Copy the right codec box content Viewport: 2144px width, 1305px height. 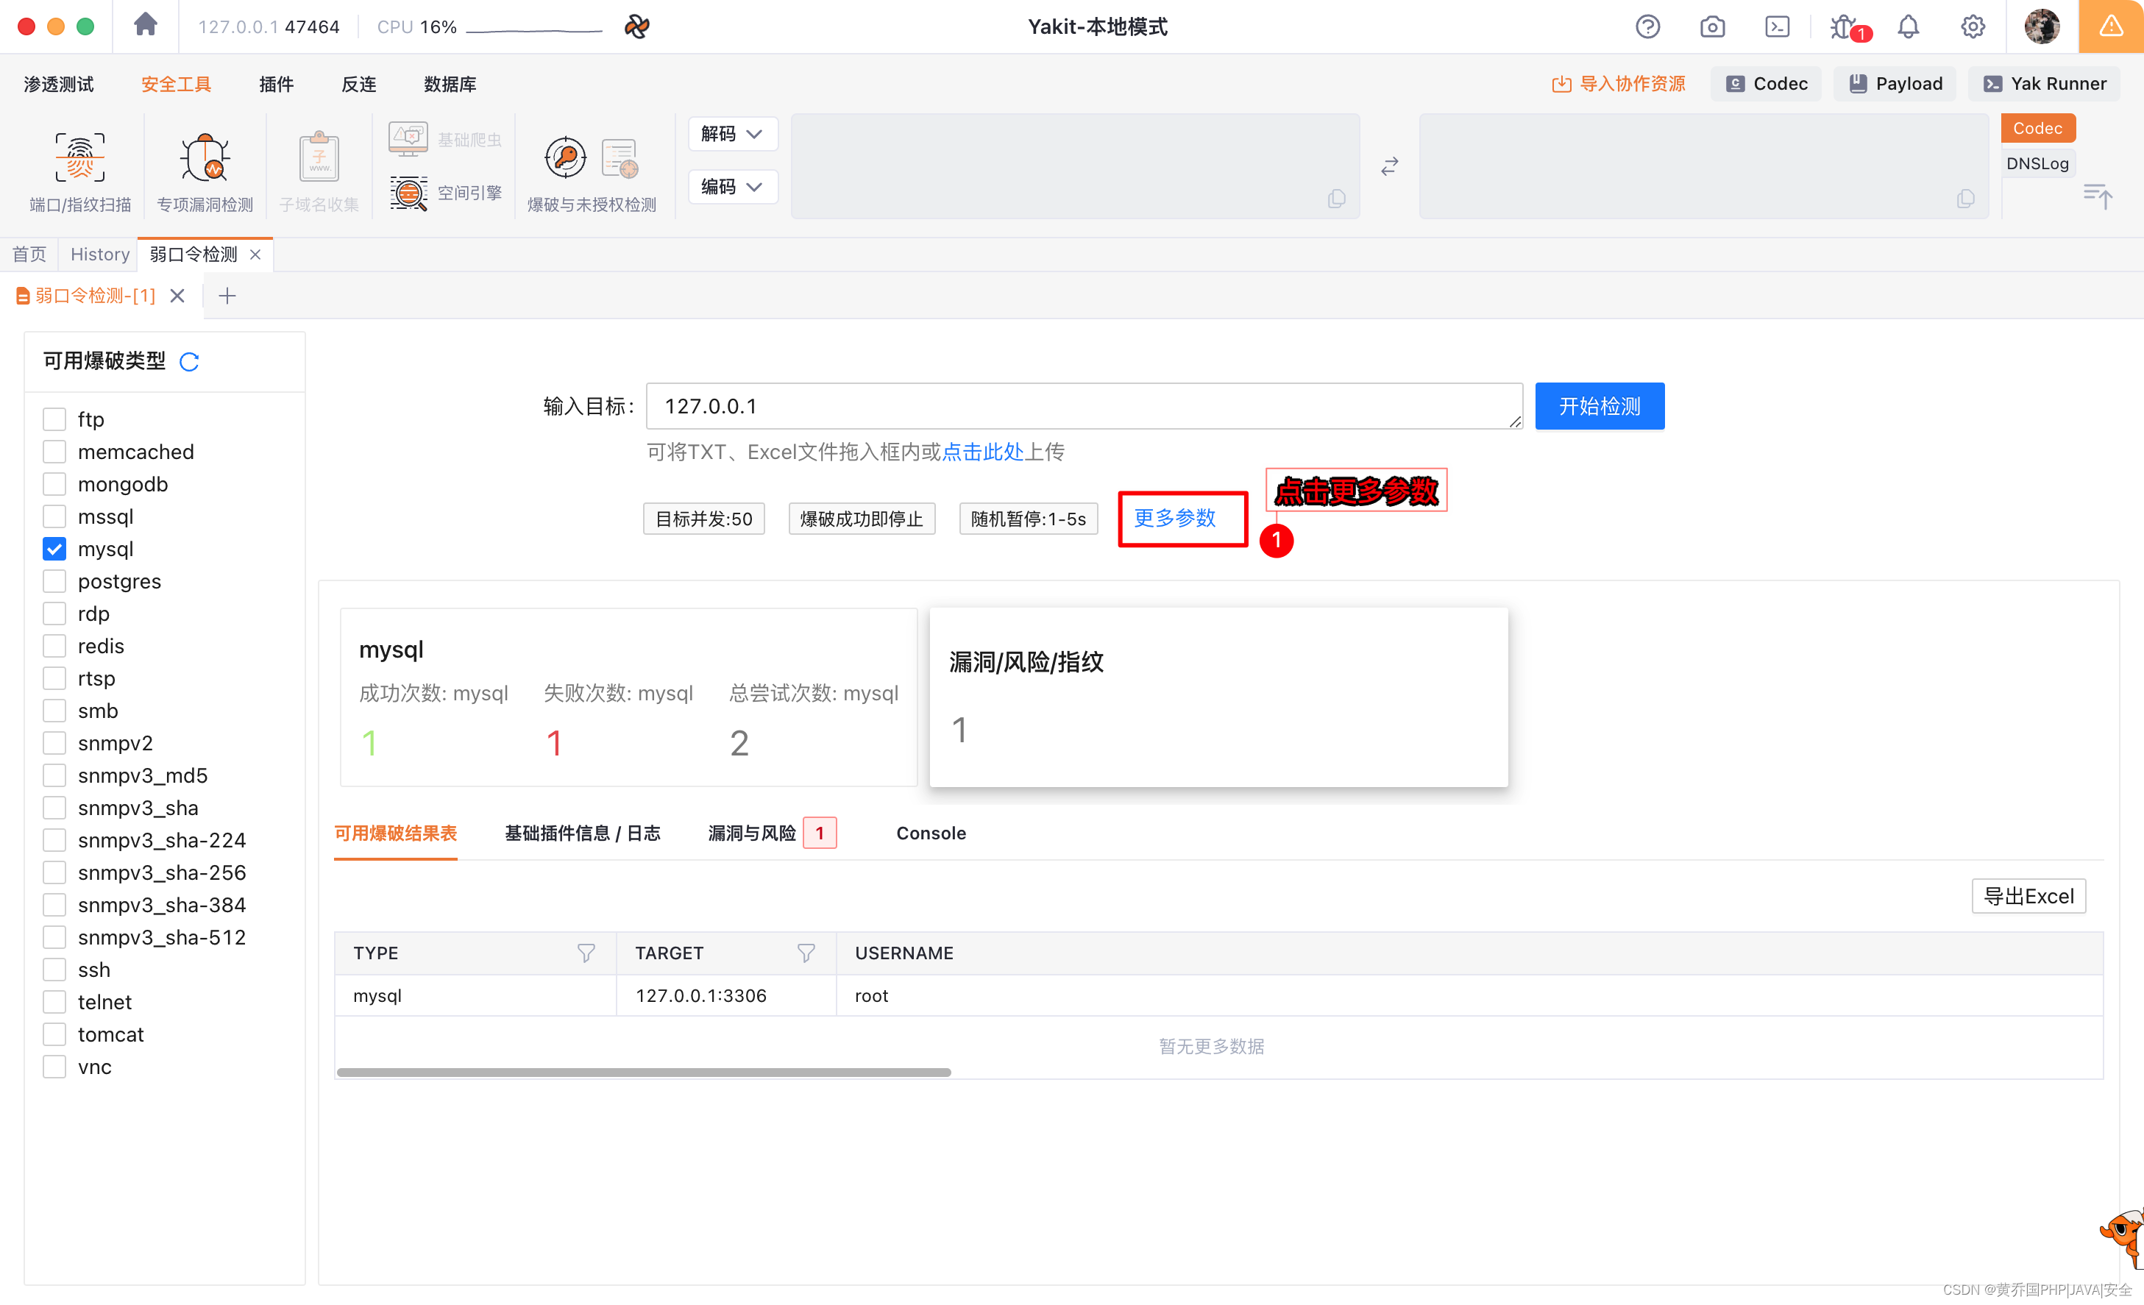(x=1964, y=199)
